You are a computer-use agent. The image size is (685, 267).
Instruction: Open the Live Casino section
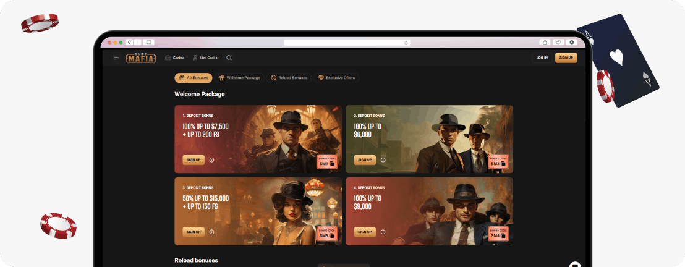pos(205,57)
